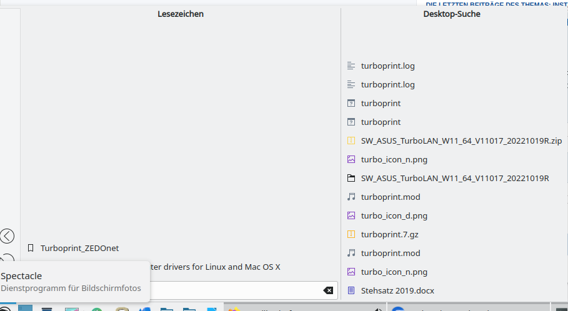This screenshot has width=568, height=311.
Task: Click the Desktop-Suche section header
Action: pyautogui.click(x=451, y=14)
